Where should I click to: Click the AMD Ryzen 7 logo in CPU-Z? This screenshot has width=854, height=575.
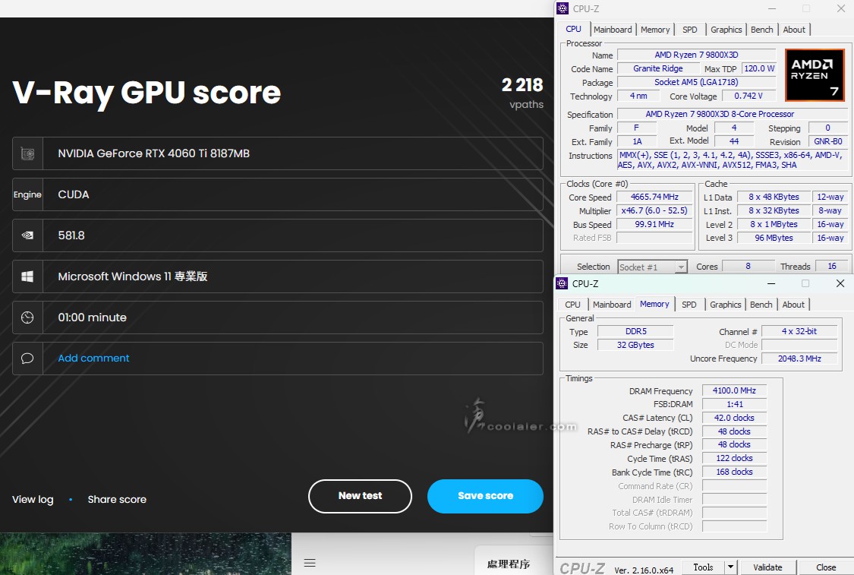(x=815, y=75)
